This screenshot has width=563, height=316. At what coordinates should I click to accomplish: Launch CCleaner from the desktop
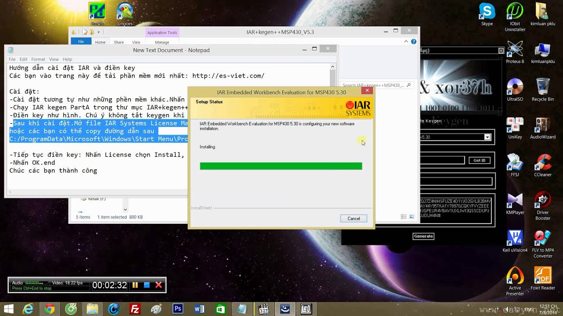click(543, 165)
